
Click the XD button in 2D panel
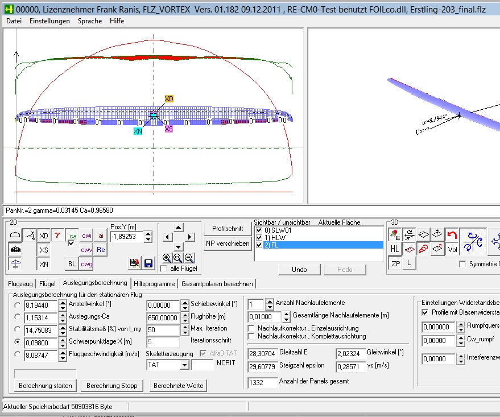(44, 236)
